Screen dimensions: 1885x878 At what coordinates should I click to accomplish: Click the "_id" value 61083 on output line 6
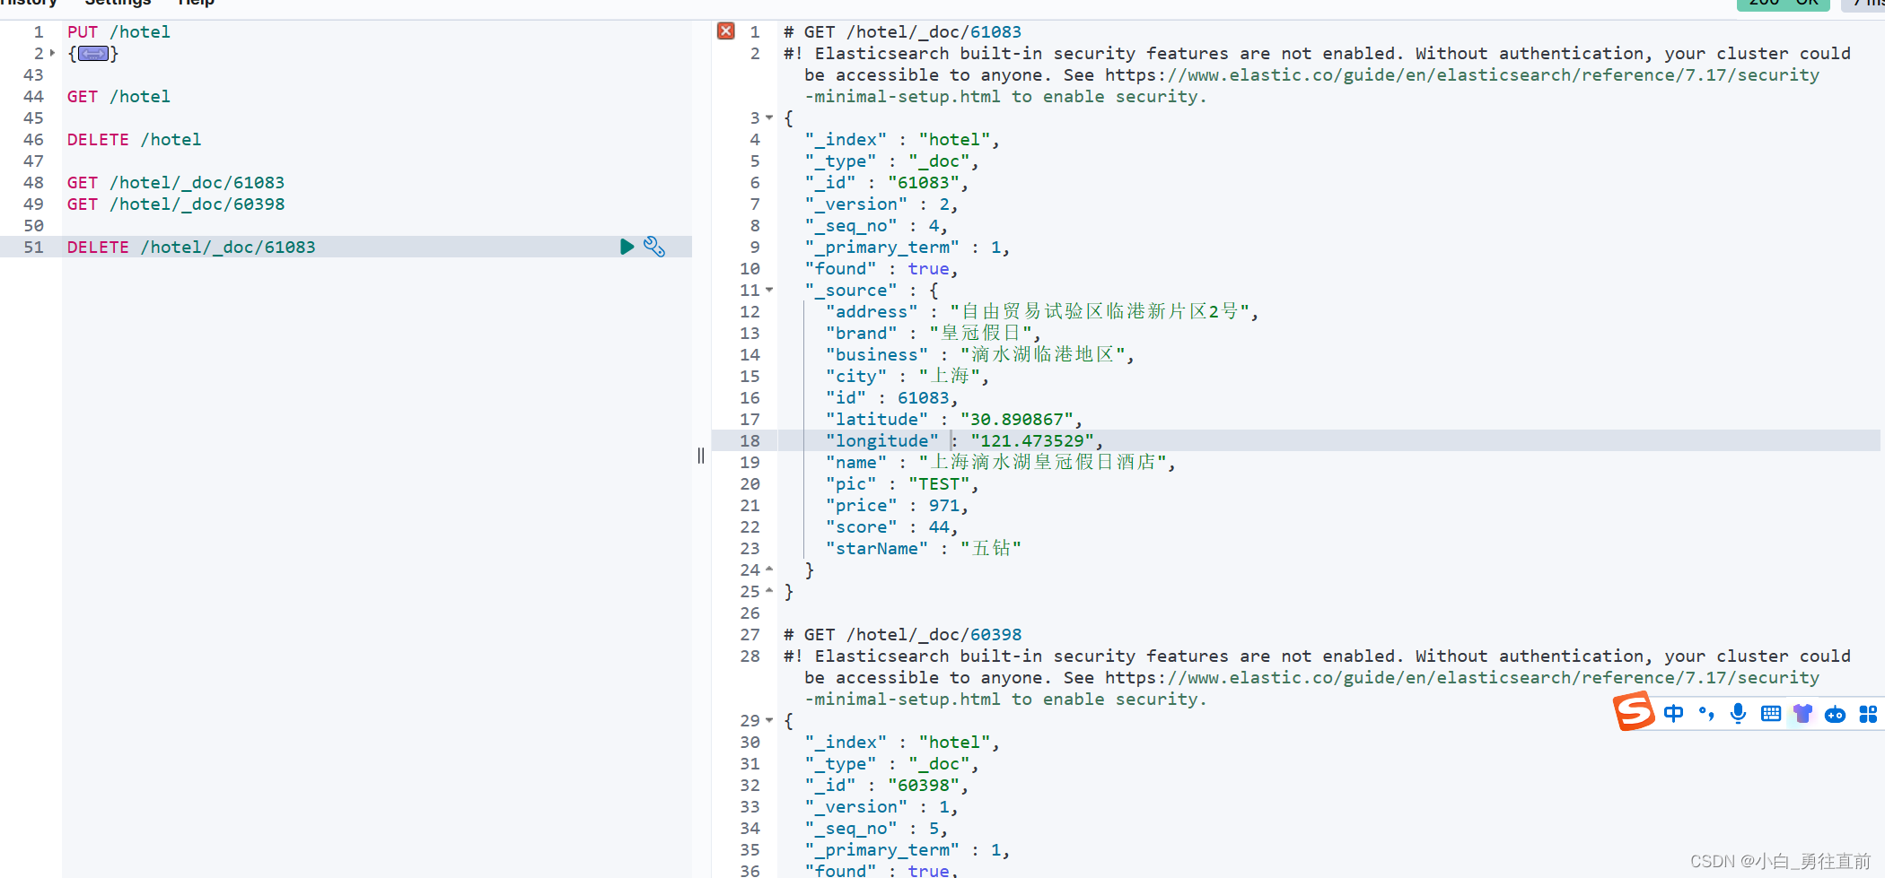[924, 182]
